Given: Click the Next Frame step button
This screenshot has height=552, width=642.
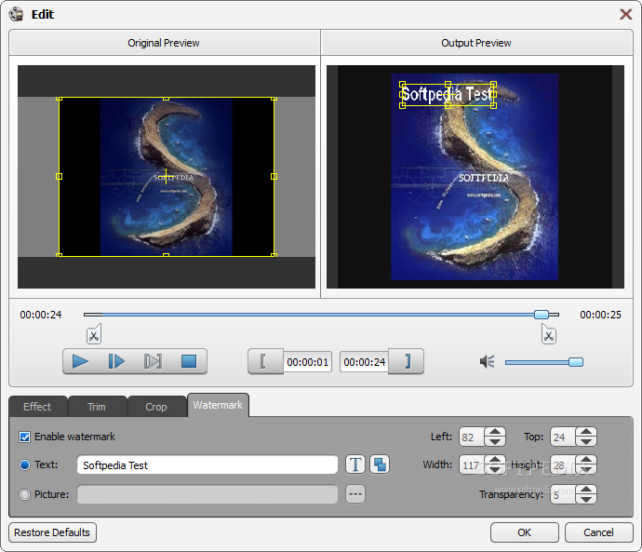Looking at the screenshot, I should 116,361.
